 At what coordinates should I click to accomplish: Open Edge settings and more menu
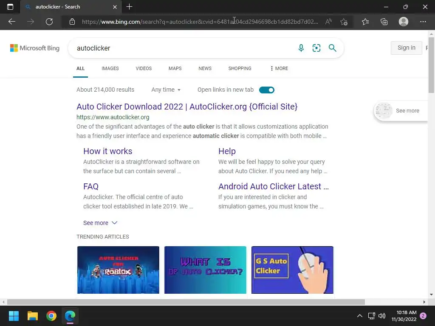point(423,22)
